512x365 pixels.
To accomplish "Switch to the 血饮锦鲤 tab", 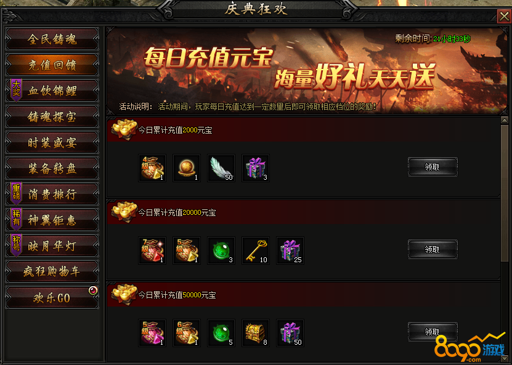I will (x=52, y=90).
